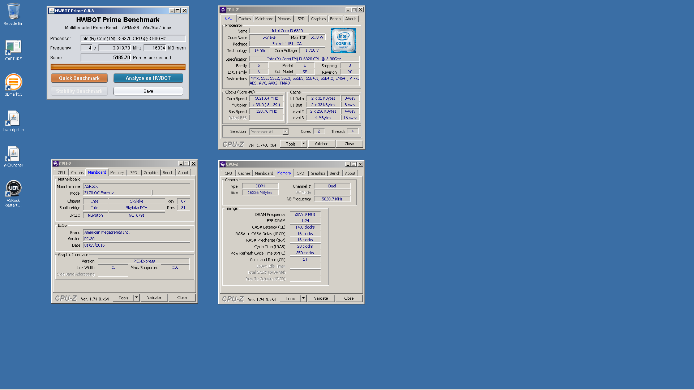Expand Tools dropdown arrow in CPU window

[x=304, y=144]
